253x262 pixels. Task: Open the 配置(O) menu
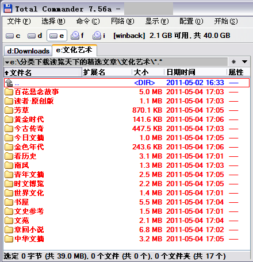pos(191,21)
